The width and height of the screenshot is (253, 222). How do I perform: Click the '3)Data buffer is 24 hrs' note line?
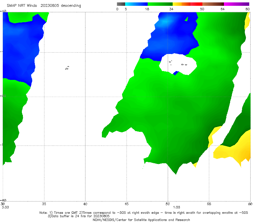[79, 216]
